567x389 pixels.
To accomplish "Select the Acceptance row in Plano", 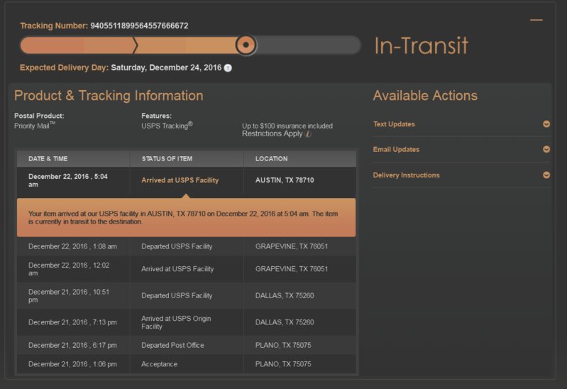I will click(x=186, y=364).
